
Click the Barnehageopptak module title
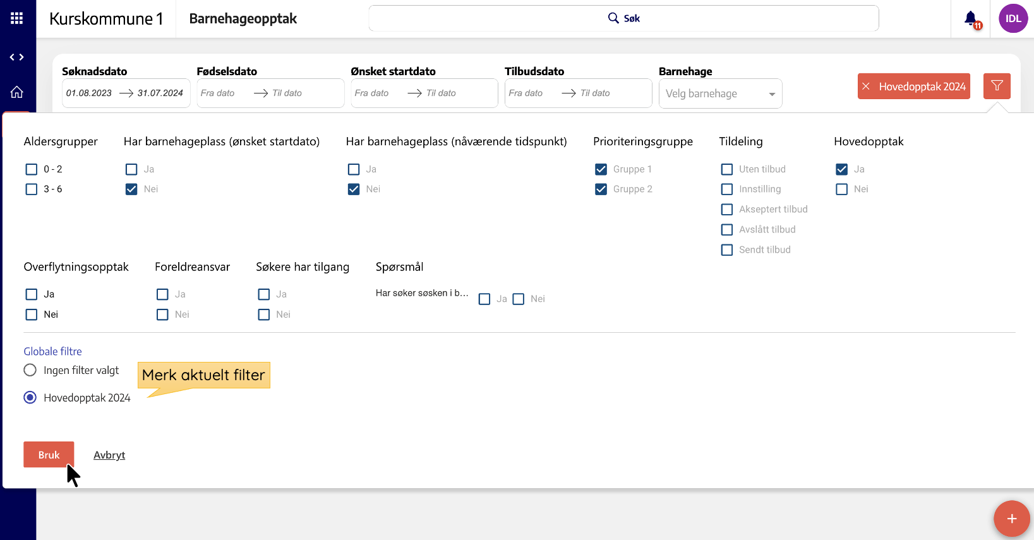click(243, 19)
